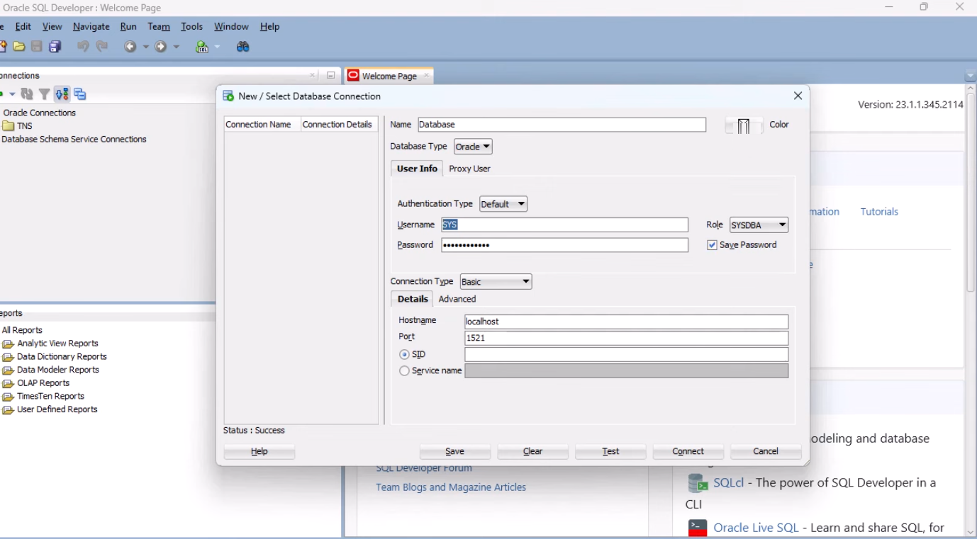Apply a filter in the Connections panel

point(43,93)
